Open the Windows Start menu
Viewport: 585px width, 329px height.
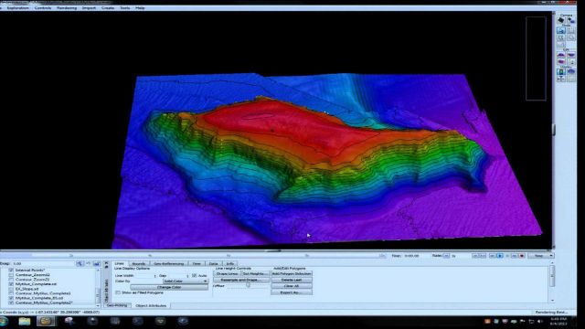[4, 321]
